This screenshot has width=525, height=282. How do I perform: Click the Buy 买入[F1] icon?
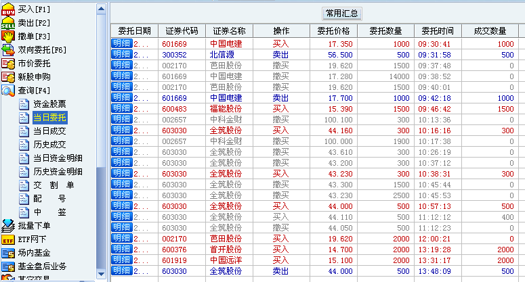[x=8, y=9]
